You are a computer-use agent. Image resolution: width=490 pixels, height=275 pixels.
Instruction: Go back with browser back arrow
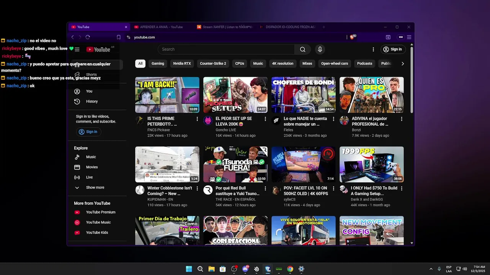click(x=72, y=37)
